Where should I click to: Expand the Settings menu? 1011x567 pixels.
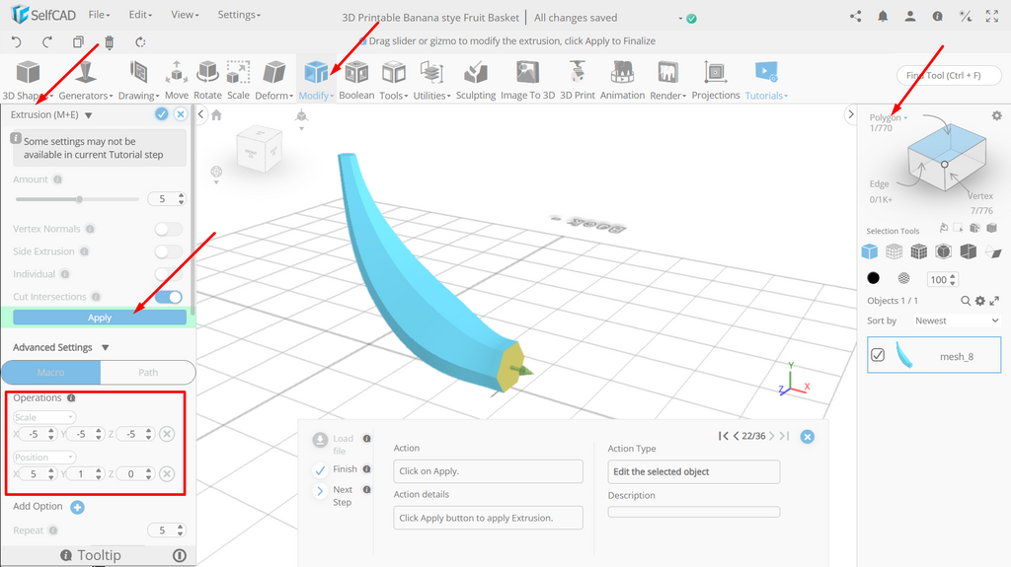[x=239, y=14]
